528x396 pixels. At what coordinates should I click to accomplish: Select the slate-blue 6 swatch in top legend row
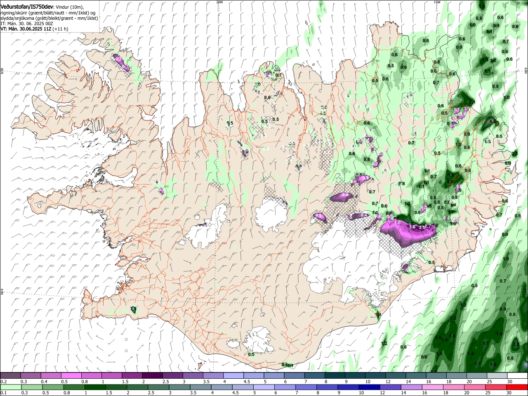pos(294,376)
